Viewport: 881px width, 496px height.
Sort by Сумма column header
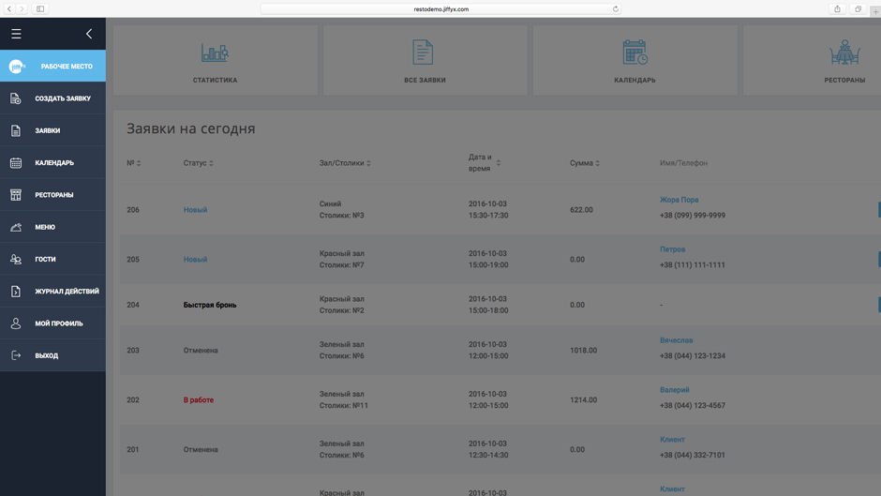tap(584, 163)
